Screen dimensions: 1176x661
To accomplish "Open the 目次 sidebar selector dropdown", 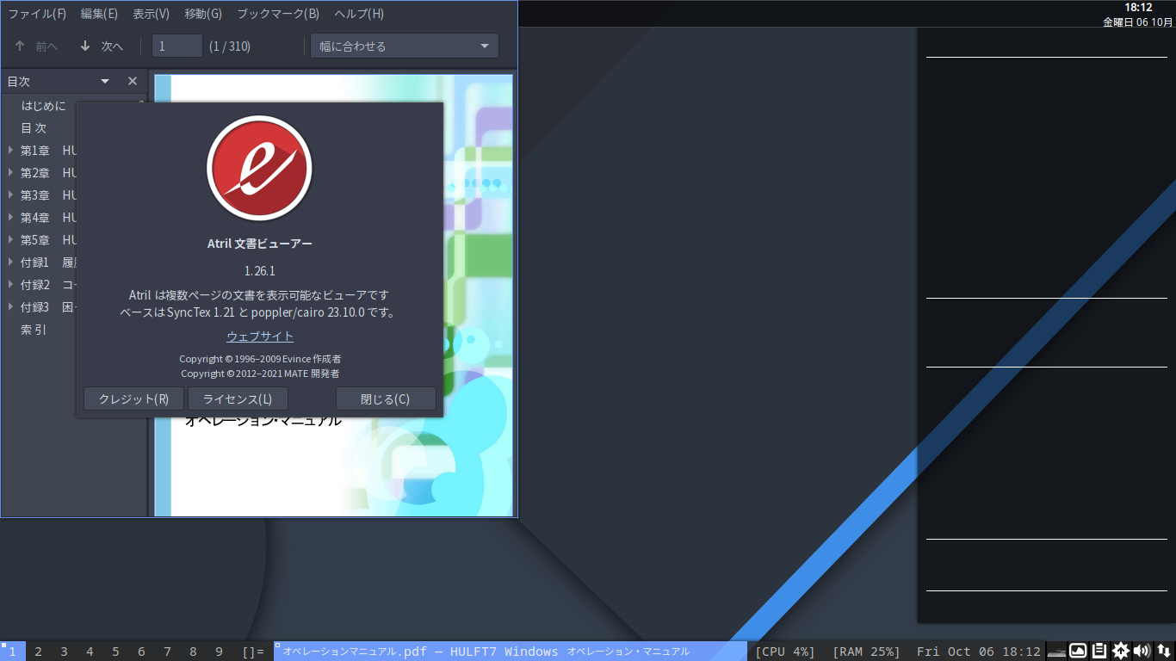I will [x=105, y=81].
